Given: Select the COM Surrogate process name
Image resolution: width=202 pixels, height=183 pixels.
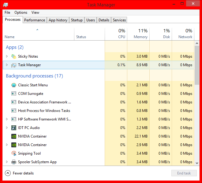Looking at the screenshot, I should click(31, 94).
